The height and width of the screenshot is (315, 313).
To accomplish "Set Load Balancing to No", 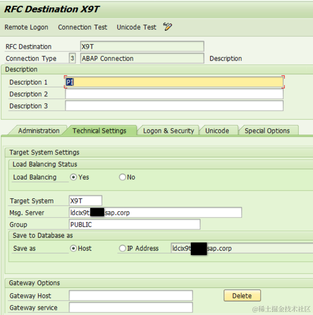I will coord(122,177).
